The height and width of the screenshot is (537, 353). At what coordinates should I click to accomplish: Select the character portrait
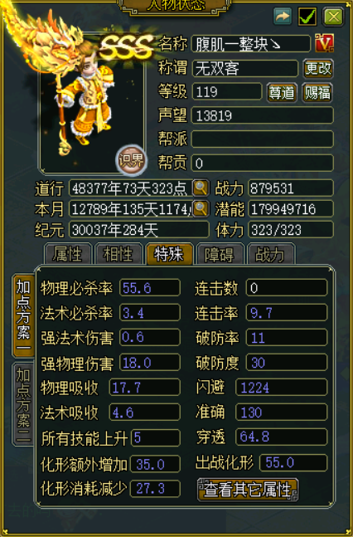coord(91,103)
